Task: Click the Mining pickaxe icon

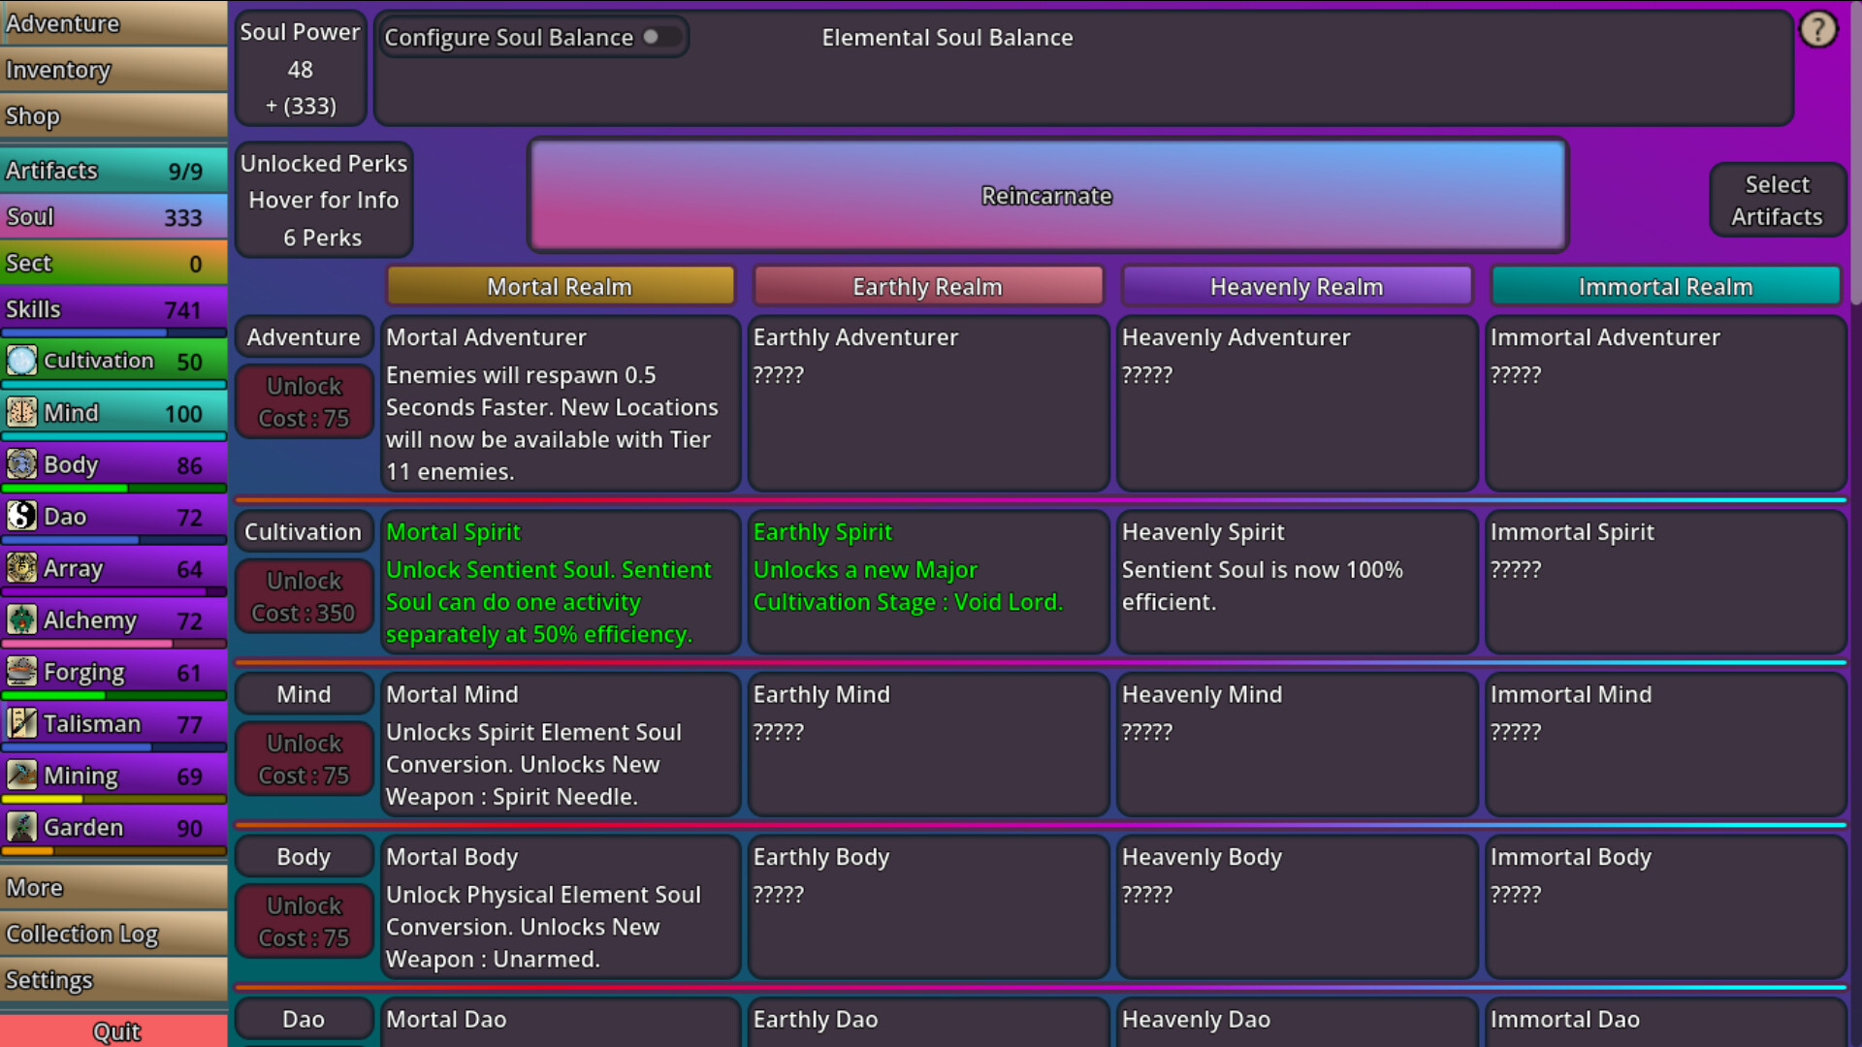Action: point(22,775)
